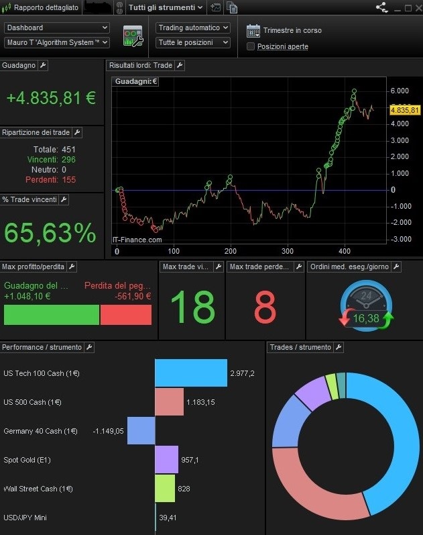Open % Trade vincenti wrench settings

point(64,199)
